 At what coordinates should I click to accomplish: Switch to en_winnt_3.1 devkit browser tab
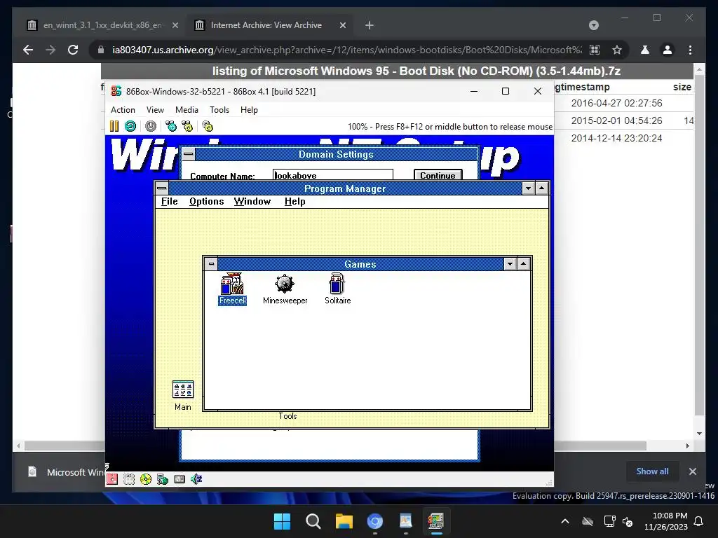[102, 25]
